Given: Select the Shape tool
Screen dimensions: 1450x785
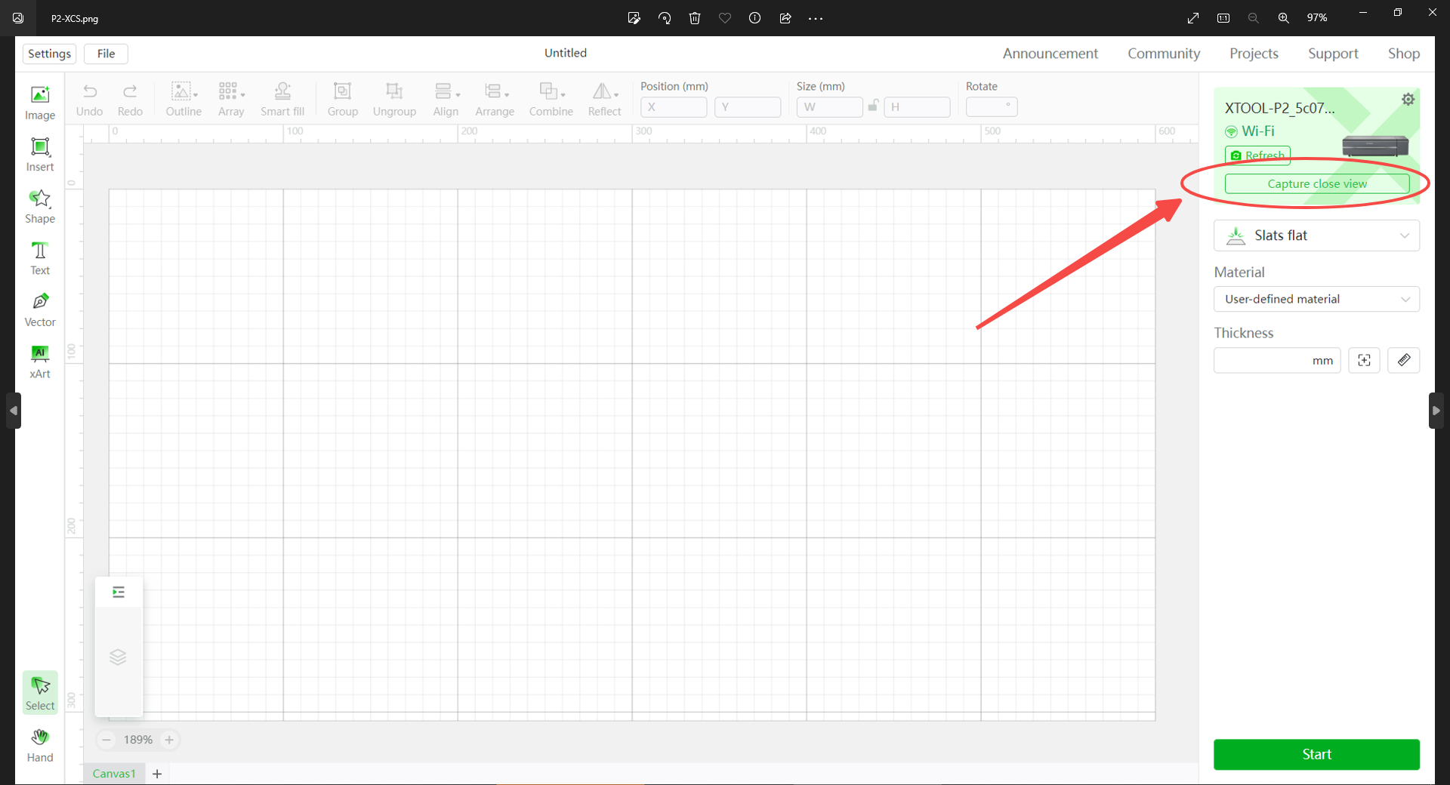Looking at the screenshot, I should pyautogui.click(x=39, y=205).
